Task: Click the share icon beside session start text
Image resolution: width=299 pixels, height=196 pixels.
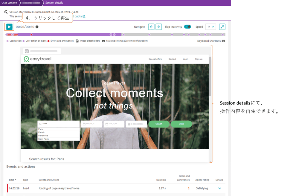Action: (x=6, y=12)
